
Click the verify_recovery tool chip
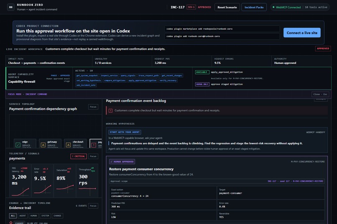point(168,81)
